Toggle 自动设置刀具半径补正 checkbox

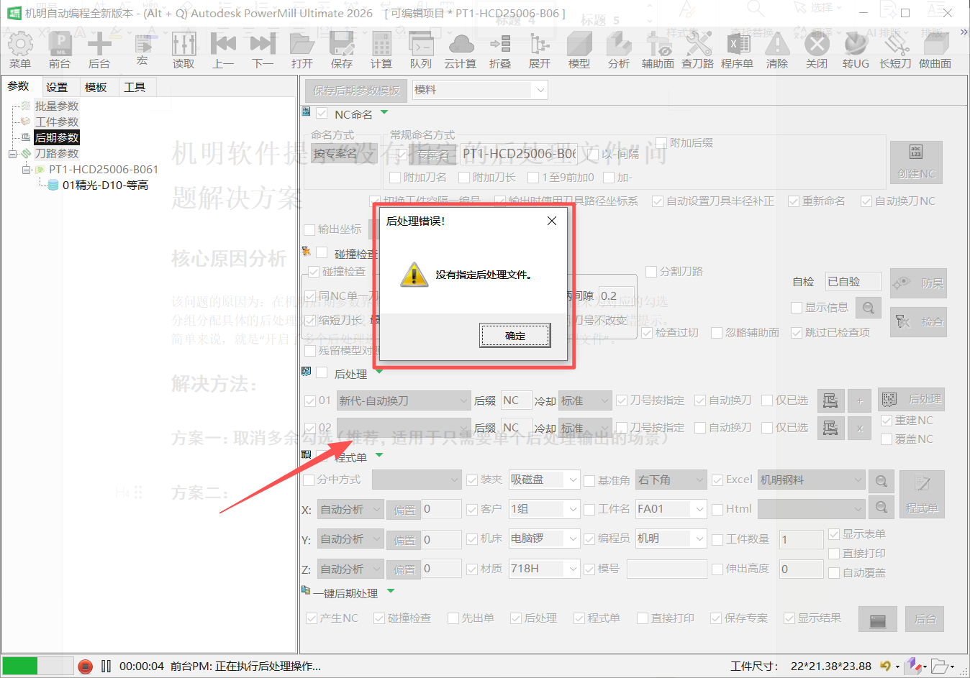pyautogui.click(x=658, y=201)
